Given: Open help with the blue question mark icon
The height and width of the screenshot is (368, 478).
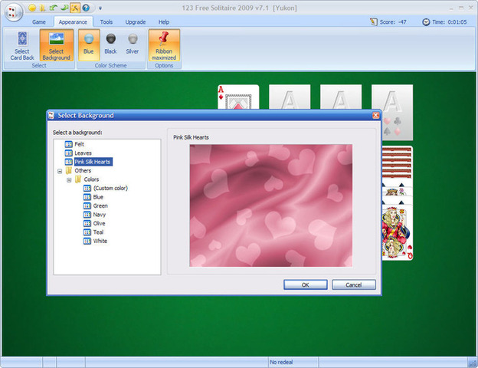Looking at the screenshot, I should [86, 8].
